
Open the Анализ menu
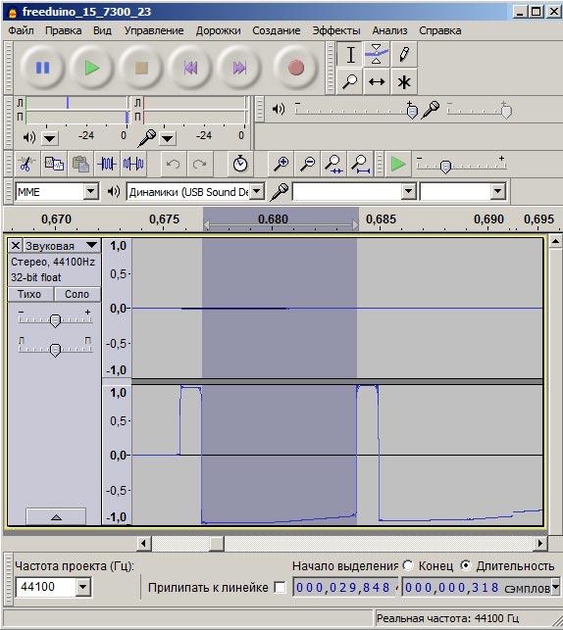point(389,30)
